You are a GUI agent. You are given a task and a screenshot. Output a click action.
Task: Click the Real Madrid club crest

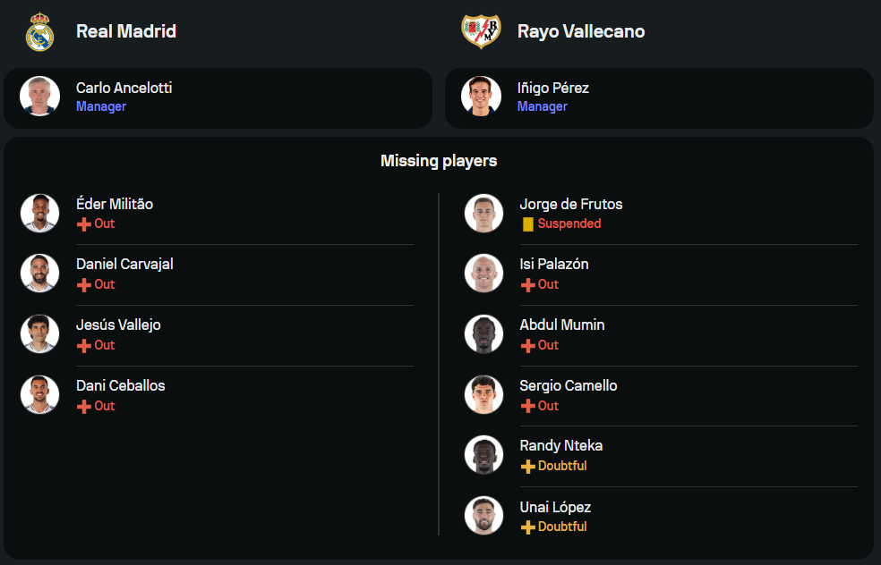(40, 32)
